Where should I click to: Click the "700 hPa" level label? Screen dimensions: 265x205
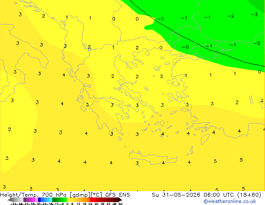[x=54, y=195]
